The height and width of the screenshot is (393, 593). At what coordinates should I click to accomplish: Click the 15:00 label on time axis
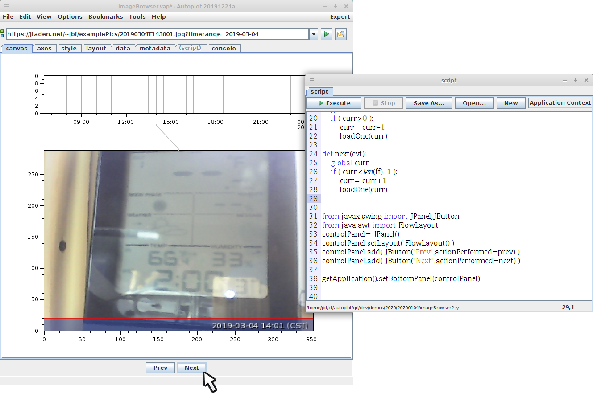pyautogui.click(x=171, y=122)
